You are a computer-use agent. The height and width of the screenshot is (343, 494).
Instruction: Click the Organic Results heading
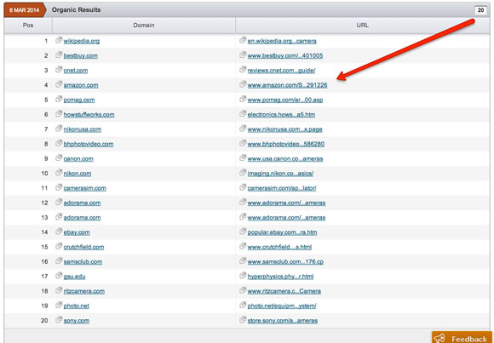click(x=77, y=9)
